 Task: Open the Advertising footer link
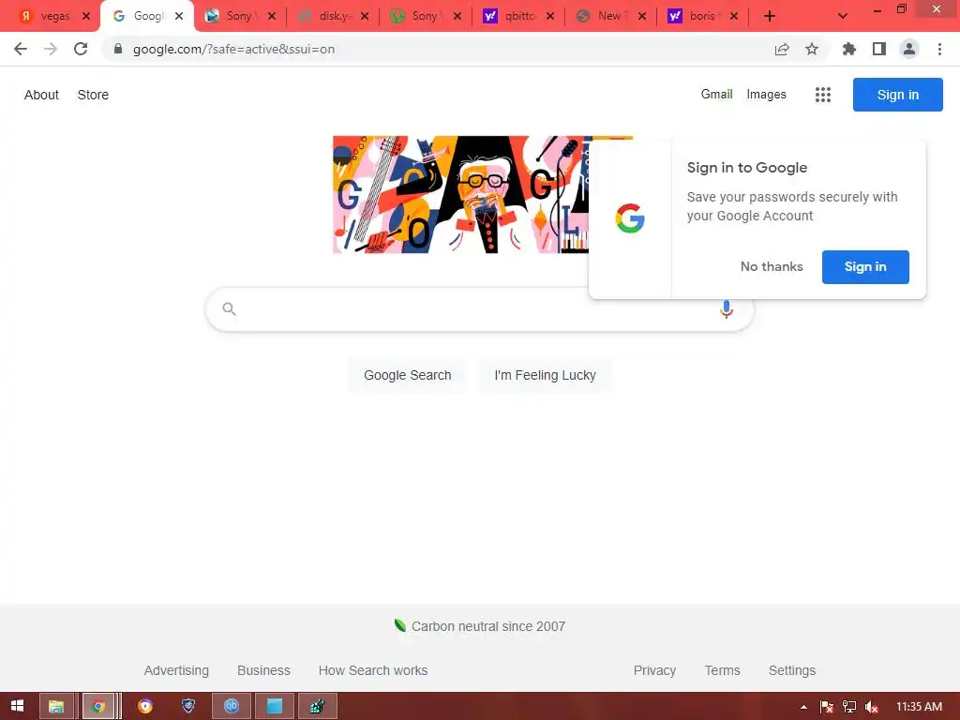[x=176, y=670]
